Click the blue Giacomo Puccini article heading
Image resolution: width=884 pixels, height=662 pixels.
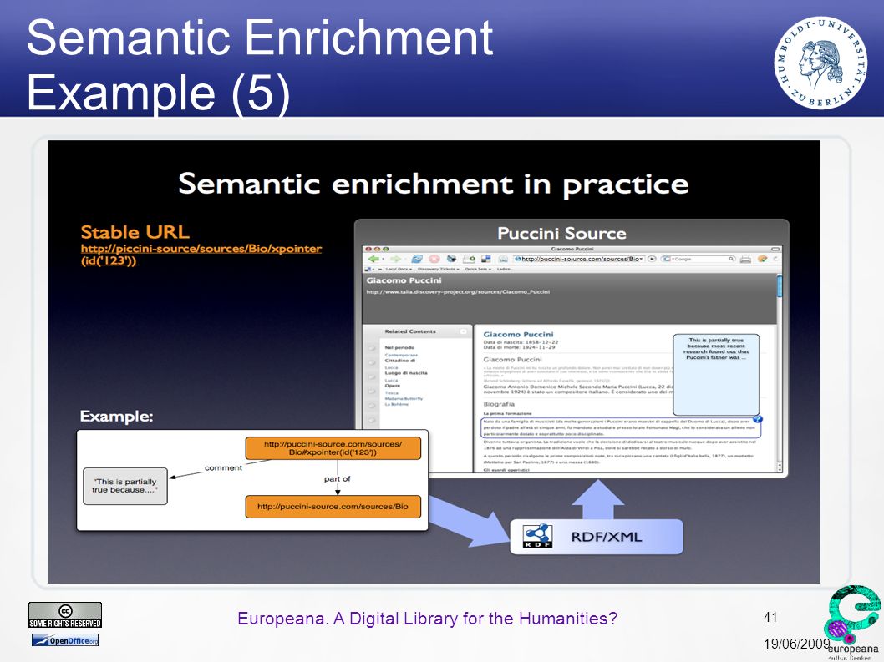point(518,334)
